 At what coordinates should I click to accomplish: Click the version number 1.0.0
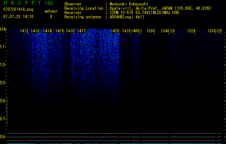coord(49,3)
